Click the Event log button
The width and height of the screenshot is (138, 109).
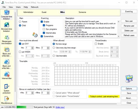pos(129,11)
